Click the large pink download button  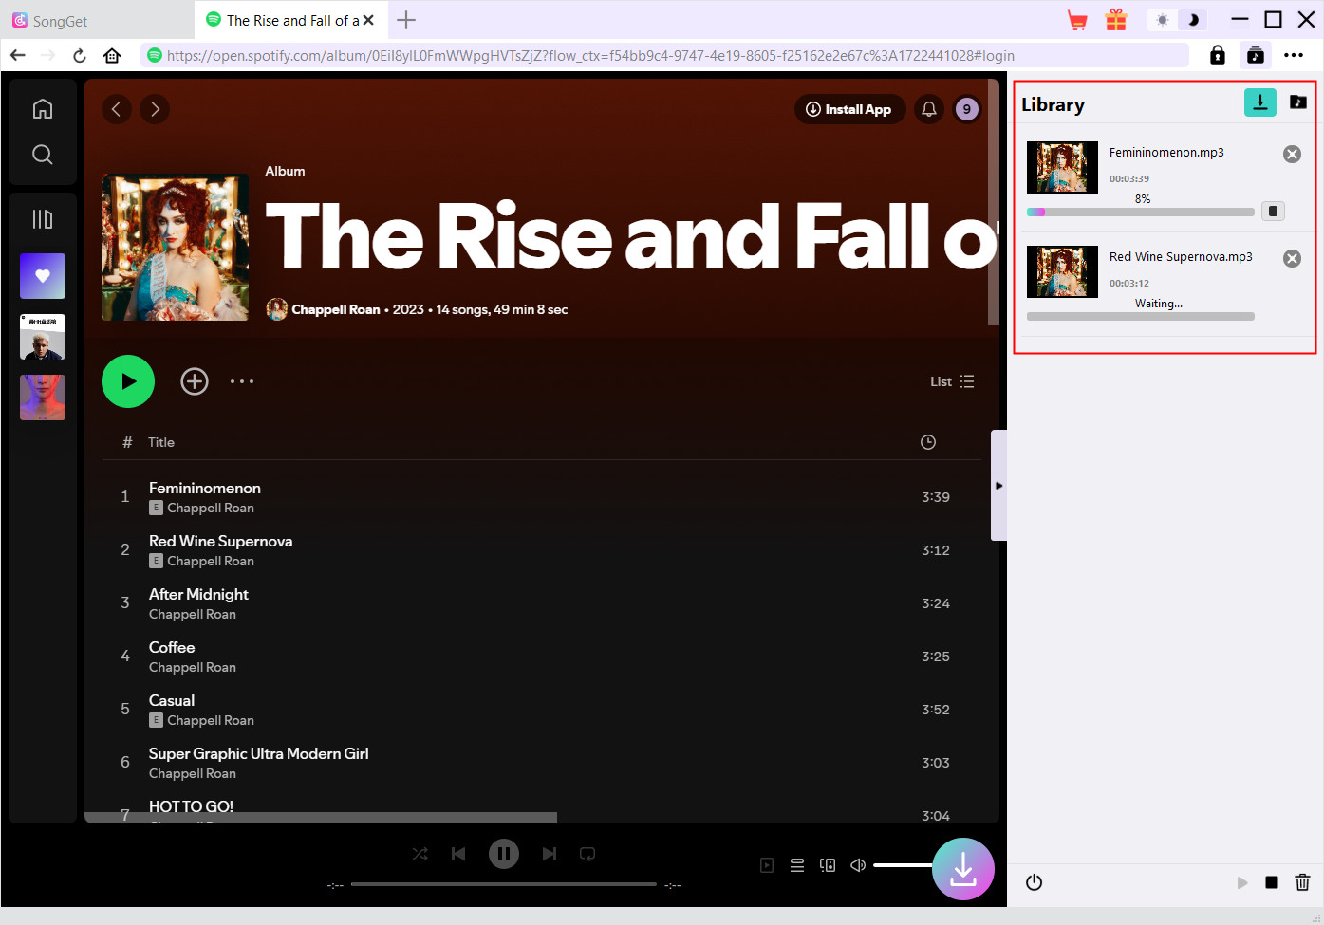click(x=962, y=868)
